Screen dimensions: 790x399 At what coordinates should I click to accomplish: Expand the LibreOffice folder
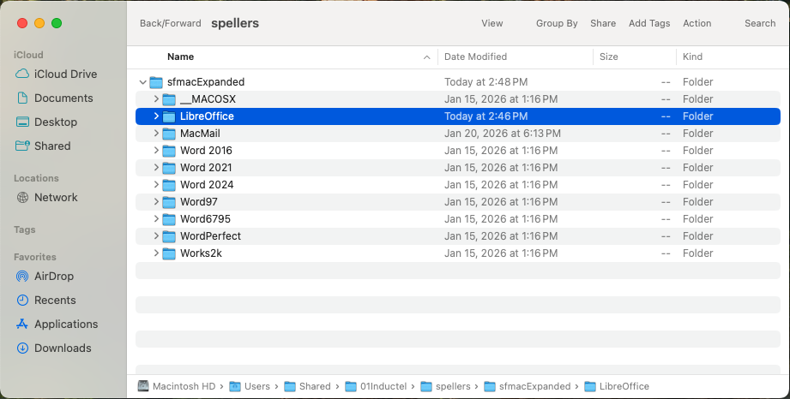[x=156, y=116]
